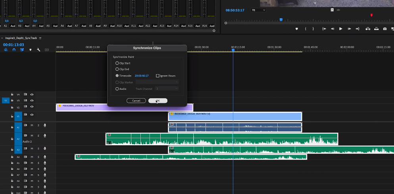394x194 pixels.
Task: Open the A7 mixer automation mode dropdown
Action: [x=84, y=26]
